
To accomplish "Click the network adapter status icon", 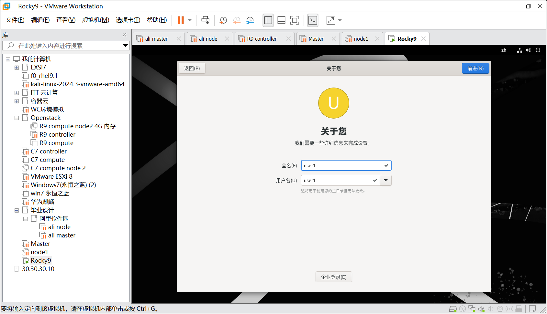I will click(472, 309).
